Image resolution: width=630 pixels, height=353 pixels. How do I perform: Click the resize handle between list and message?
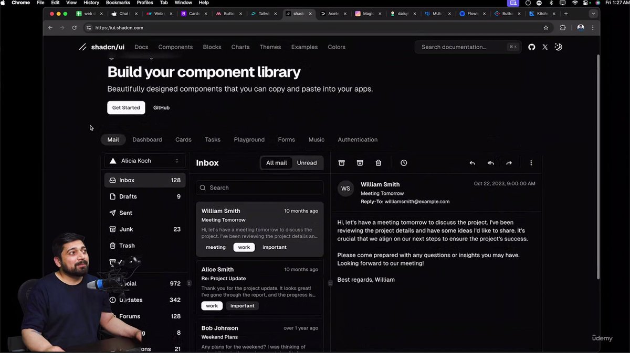(330, 283)
